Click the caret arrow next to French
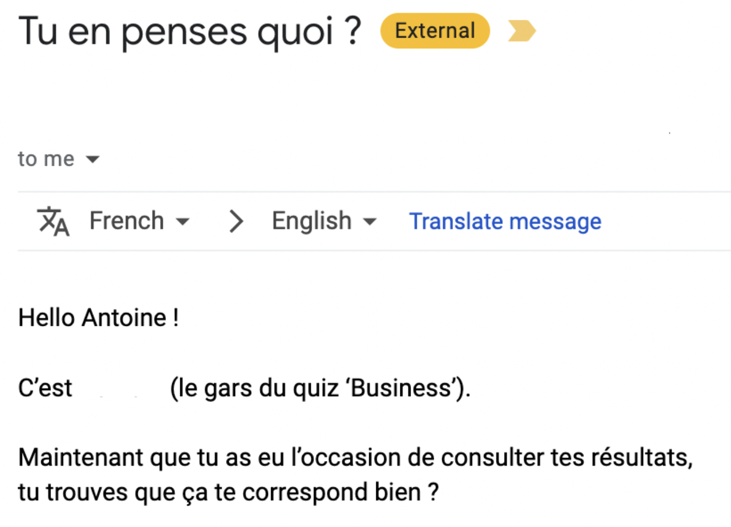The height and width of the screenshot is (527, 731). [x=183, y=222]
